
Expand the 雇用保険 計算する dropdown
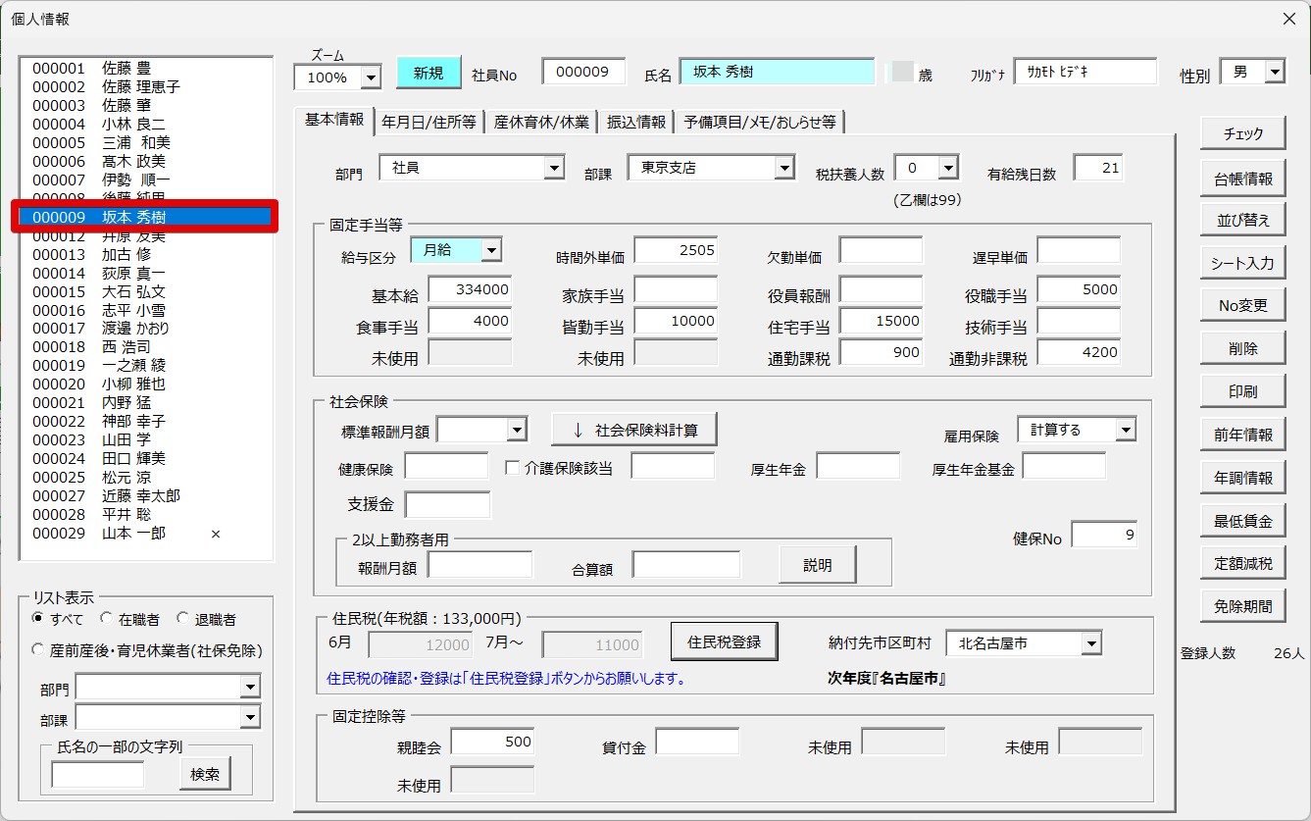[1125, 430]
